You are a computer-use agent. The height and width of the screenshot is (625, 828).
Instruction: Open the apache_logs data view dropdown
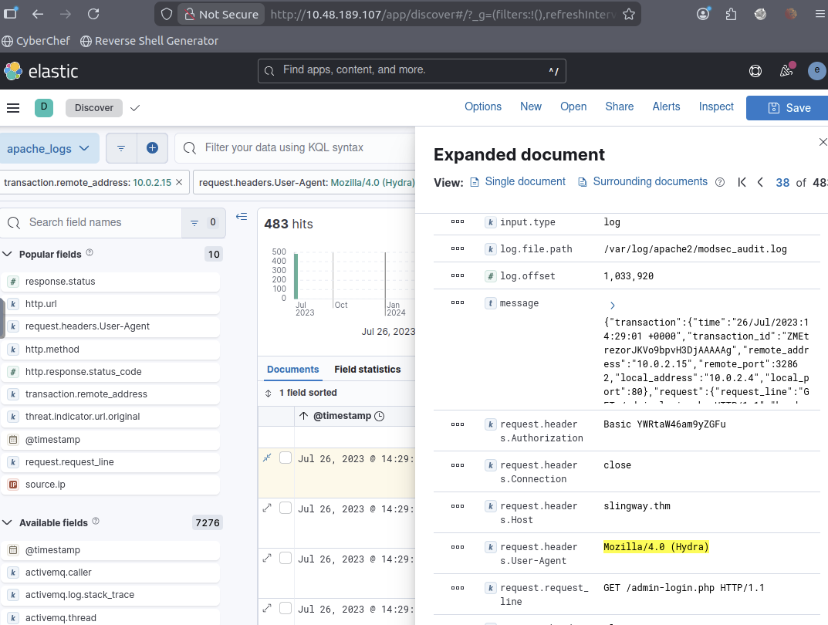[49, 148]
